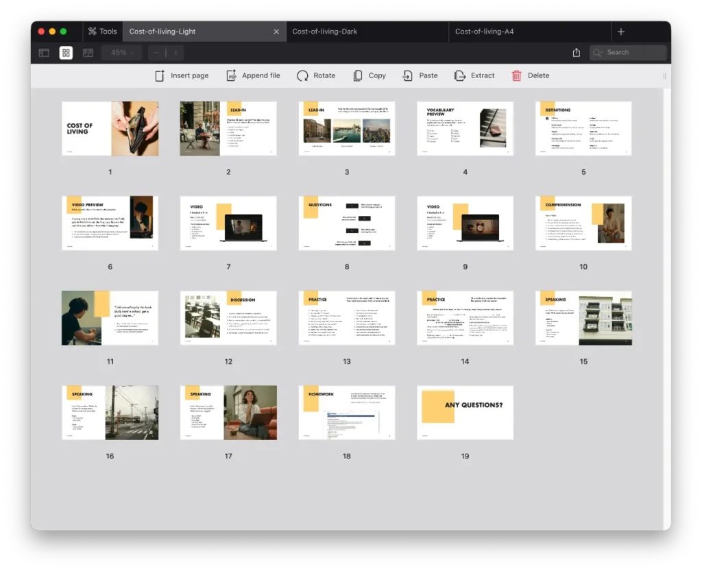Switch to the Cost-of-living-A4 tab
702x571 pixels.
(x=484, y=32)
